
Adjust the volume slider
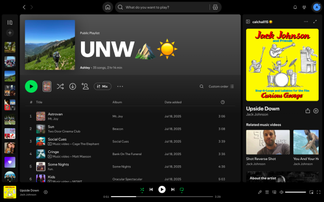click(x=295, y=192)
